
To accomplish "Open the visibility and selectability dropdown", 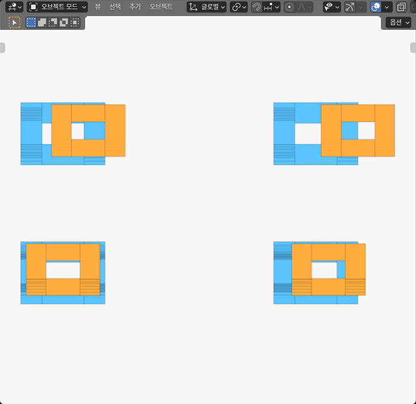I will [x=332, y=7].
